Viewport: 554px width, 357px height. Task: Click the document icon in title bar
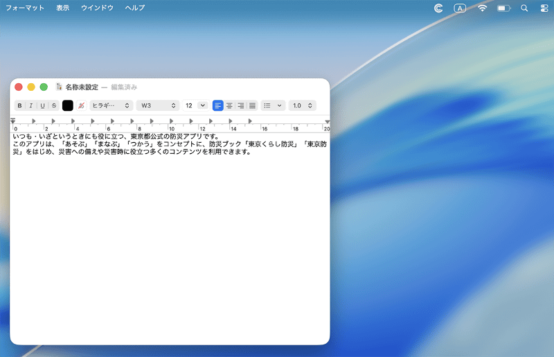[x=59, y=87]
